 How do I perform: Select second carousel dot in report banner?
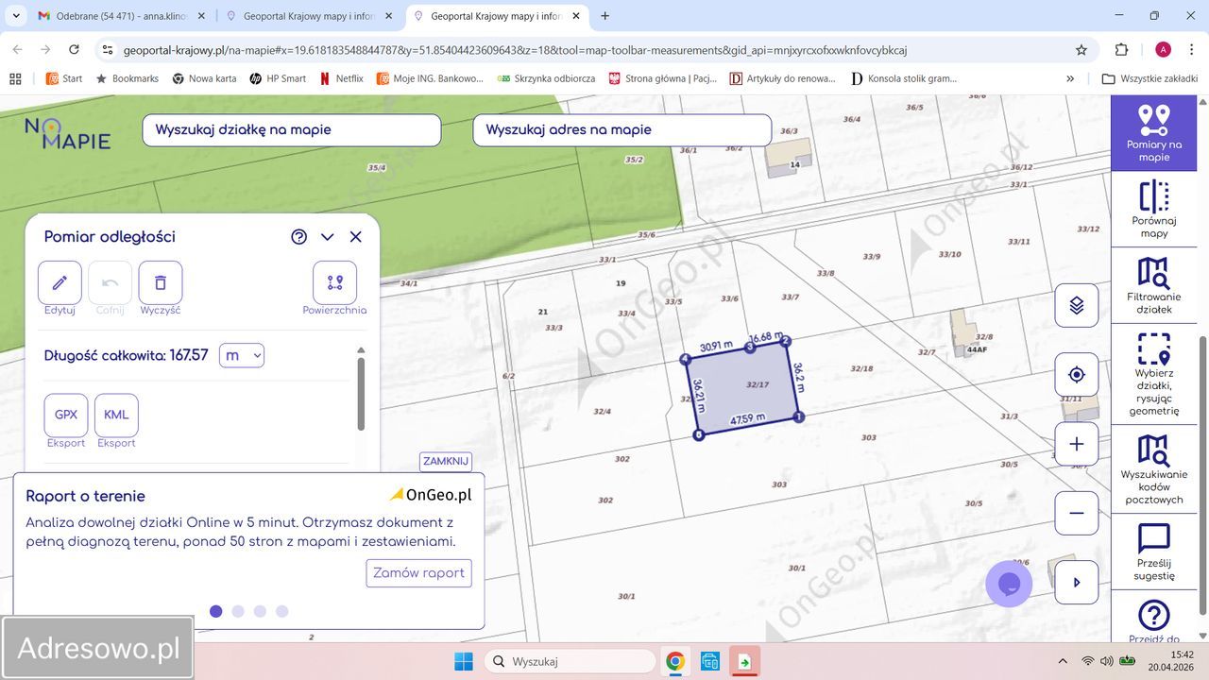(238, 611)
